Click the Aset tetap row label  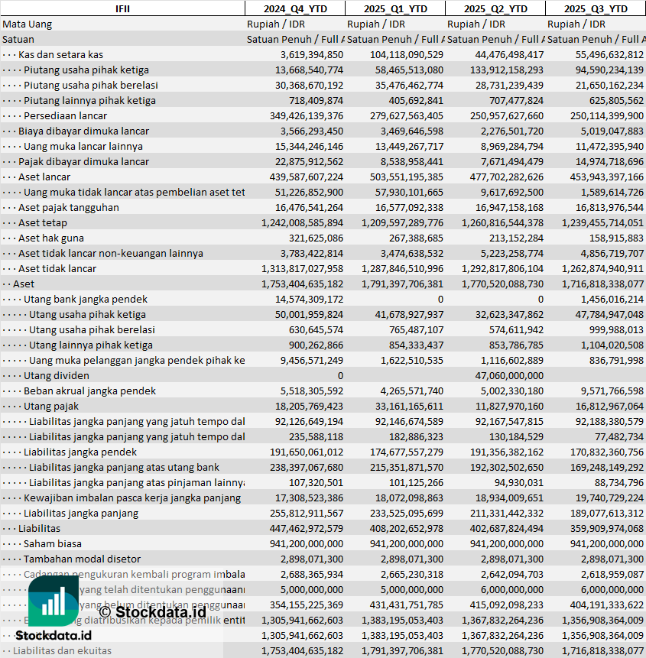coord(42,223)
